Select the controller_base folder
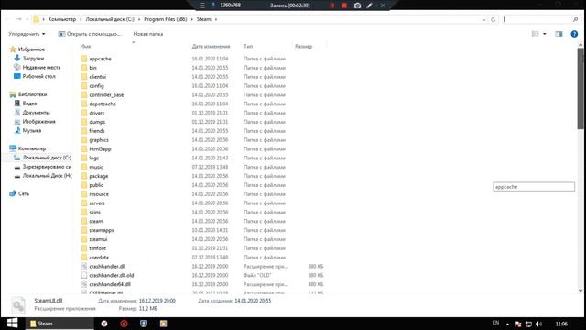The width and height of the screenshot is (586, 330). pyautogui.click(x=106, y=94)
